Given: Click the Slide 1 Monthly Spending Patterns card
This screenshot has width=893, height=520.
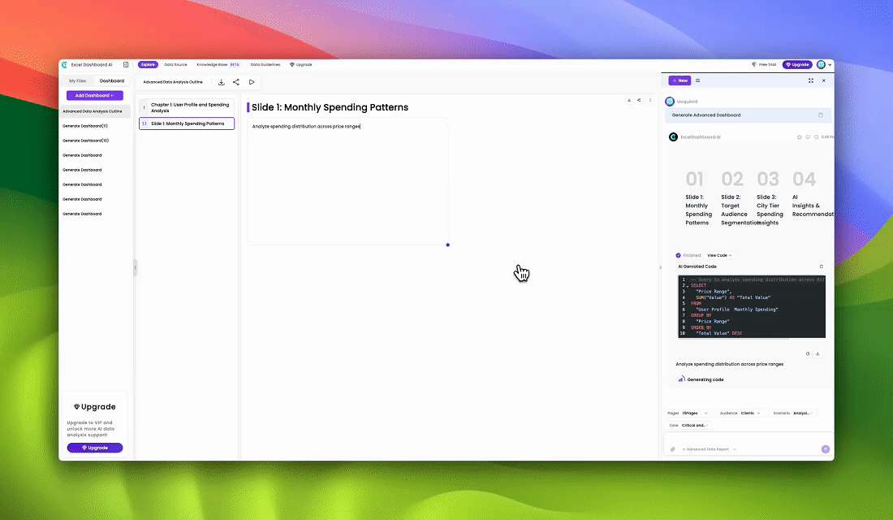Looking at the screenshot, I should pos(699,198).
